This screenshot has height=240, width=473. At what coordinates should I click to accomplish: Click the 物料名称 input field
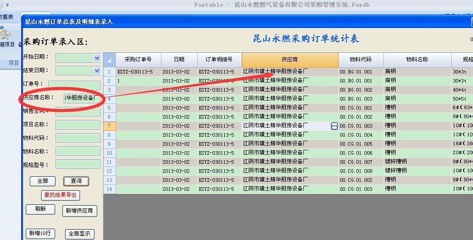point(78,151)
